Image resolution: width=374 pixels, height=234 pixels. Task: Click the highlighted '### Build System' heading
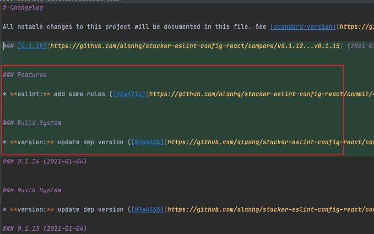tap(32, 123)
